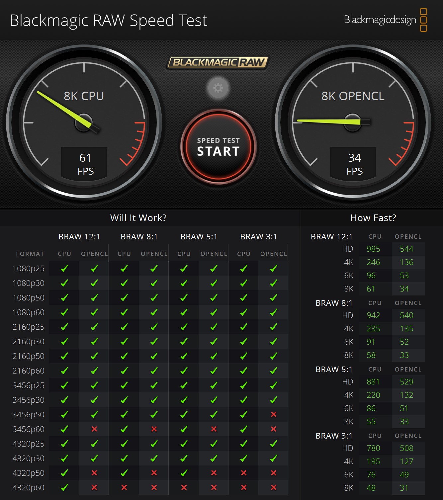Click the 2160p60 format row label
Screen dimensions: 443x500
click(28, 371)
